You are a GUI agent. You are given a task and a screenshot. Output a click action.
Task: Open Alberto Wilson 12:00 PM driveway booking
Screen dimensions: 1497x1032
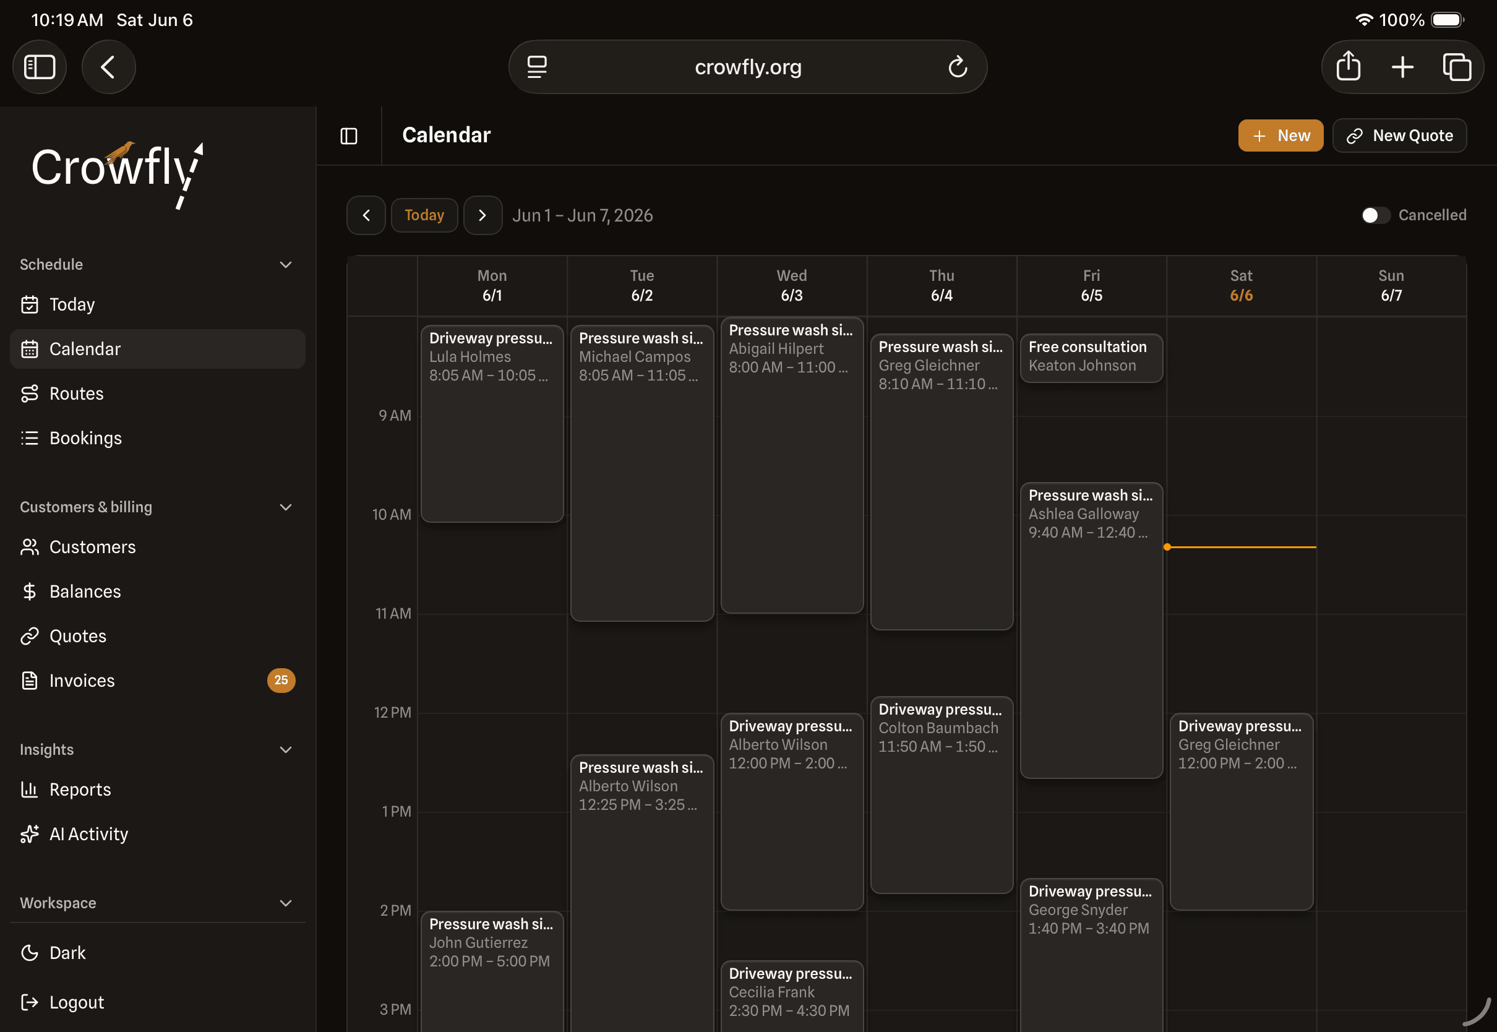coord(792,812)
